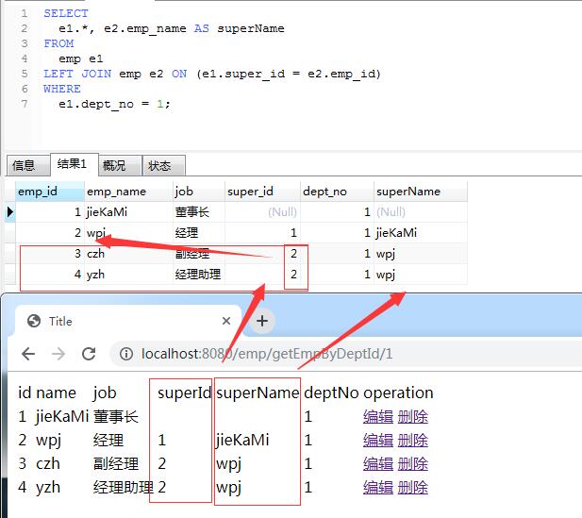The width and height of the screenshot is (582, 518).
Task: Click the superName column header in result grid
Action: [x=421, y=192]
